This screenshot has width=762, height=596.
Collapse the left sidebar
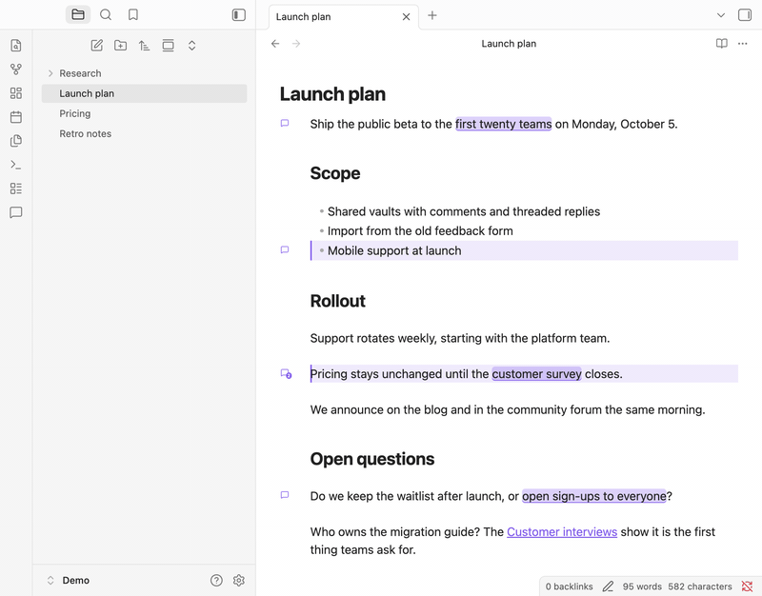(239, 15)
